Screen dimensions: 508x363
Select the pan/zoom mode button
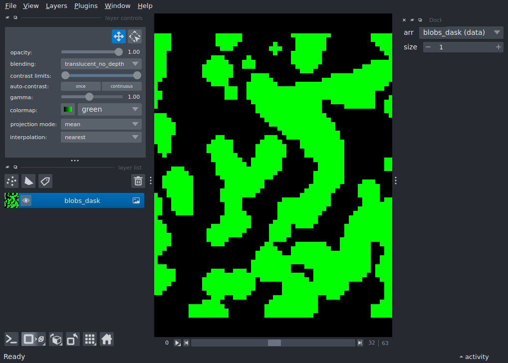tap(118, 36)
